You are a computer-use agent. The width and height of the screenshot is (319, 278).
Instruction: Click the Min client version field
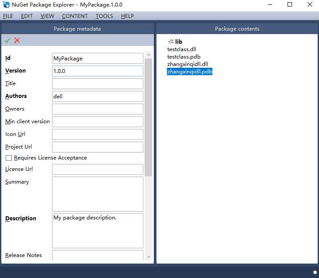[x=97, y=122]
